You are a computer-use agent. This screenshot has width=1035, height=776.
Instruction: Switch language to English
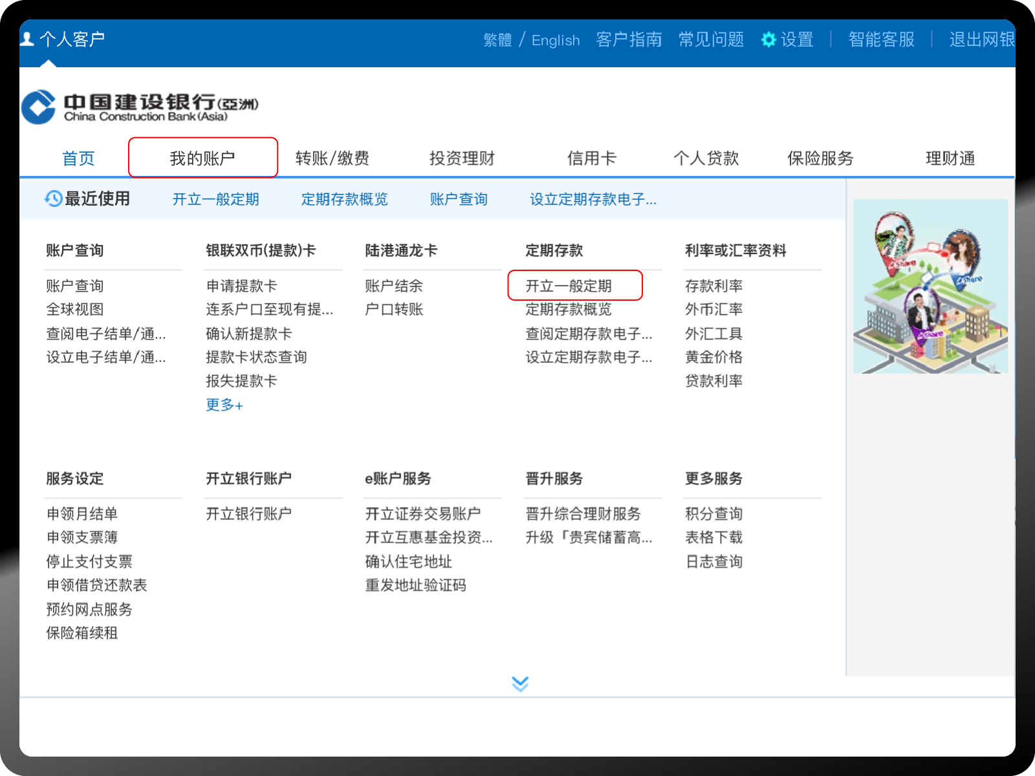click(x=555, y=40)
